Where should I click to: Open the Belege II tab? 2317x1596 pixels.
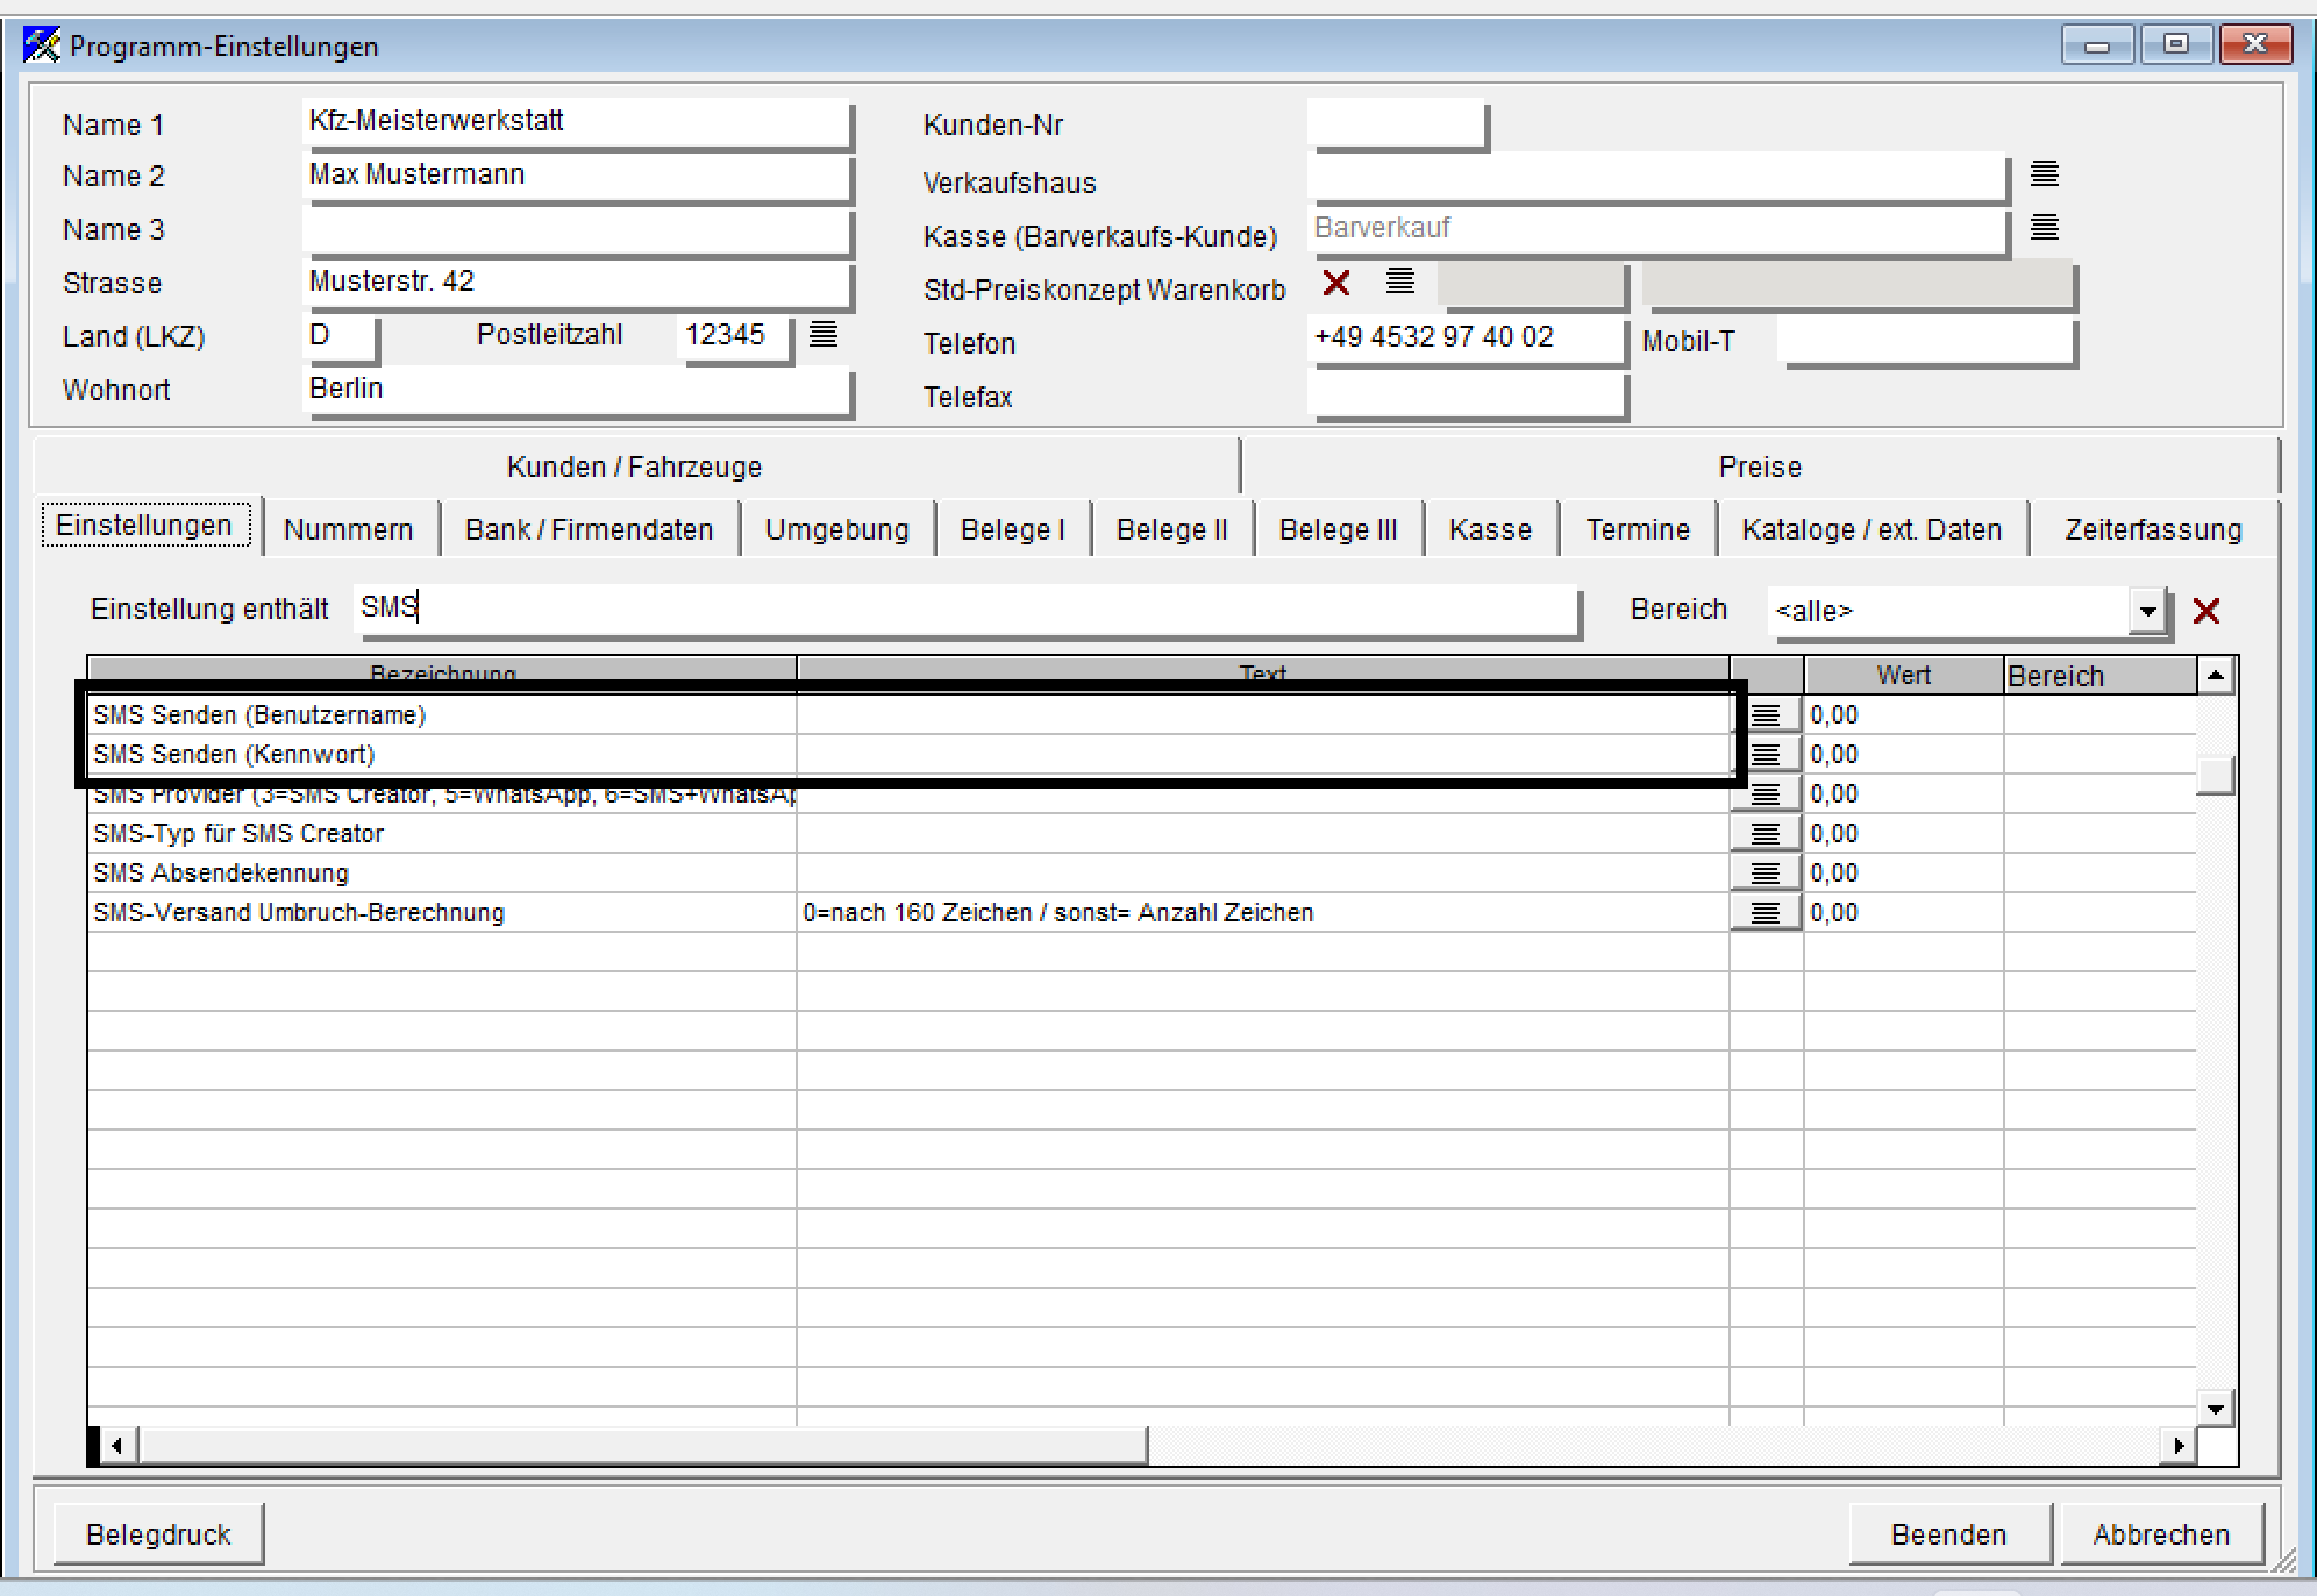coord(1172,530)
